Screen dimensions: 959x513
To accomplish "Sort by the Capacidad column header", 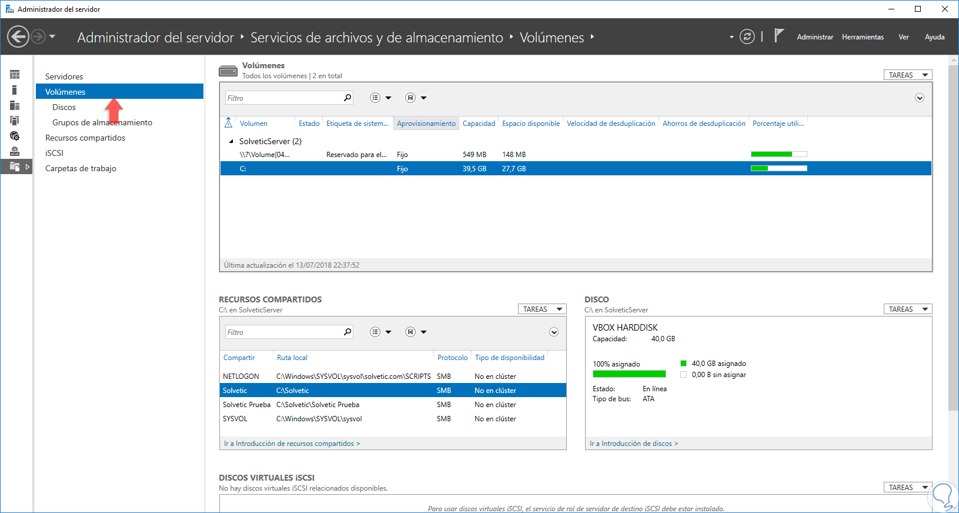I will (x=479, y=124).
